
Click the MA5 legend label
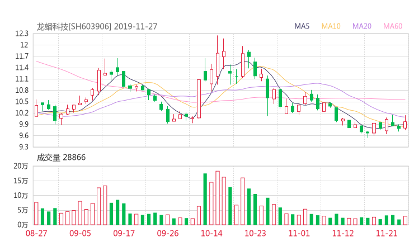302,26
